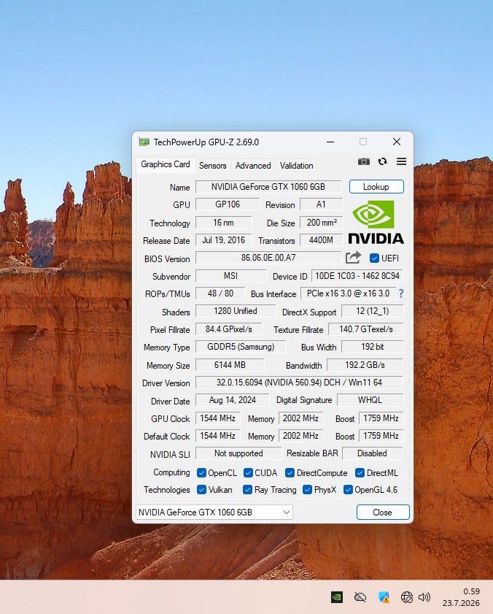
Task: Click the Bus Interface question mark icon
Action: pyautogui.click(x=401, y=293)
